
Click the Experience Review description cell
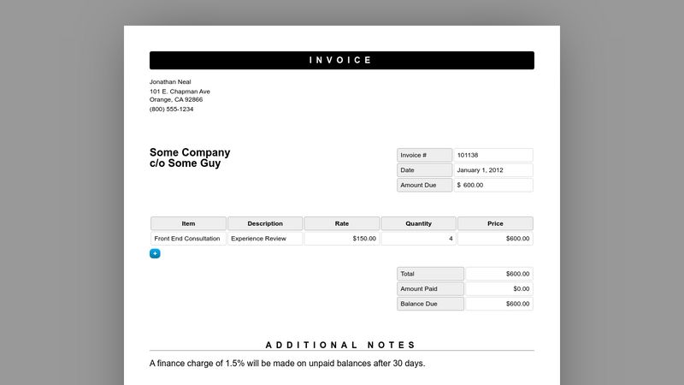coord(265,239)
